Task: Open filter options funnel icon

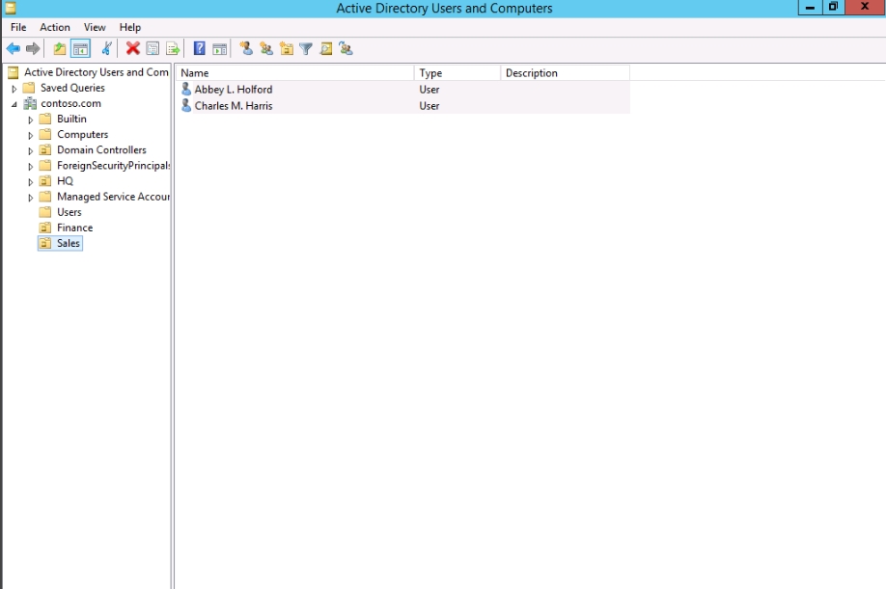Action: (306, 49)
